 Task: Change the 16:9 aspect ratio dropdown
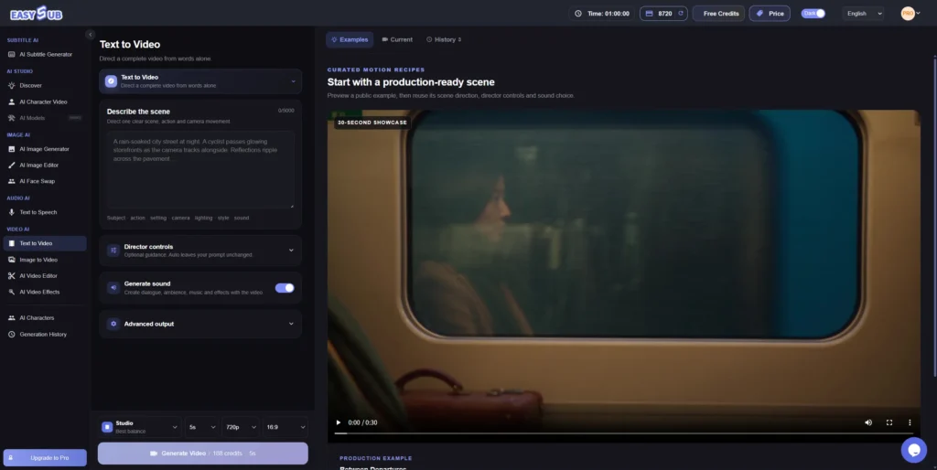[x=285, y=427]
